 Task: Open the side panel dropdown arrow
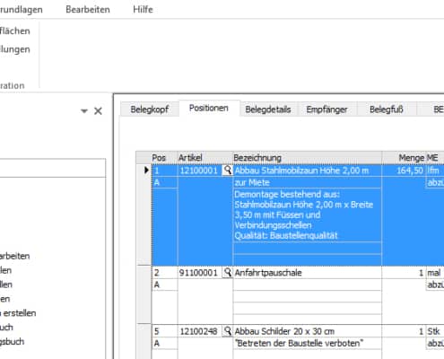click(84, 111)
